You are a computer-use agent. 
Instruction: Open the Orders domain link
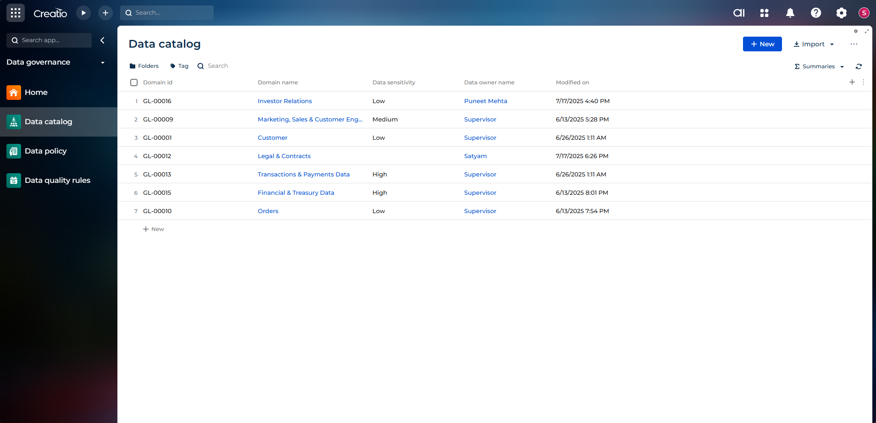click(x=268, y=211)
